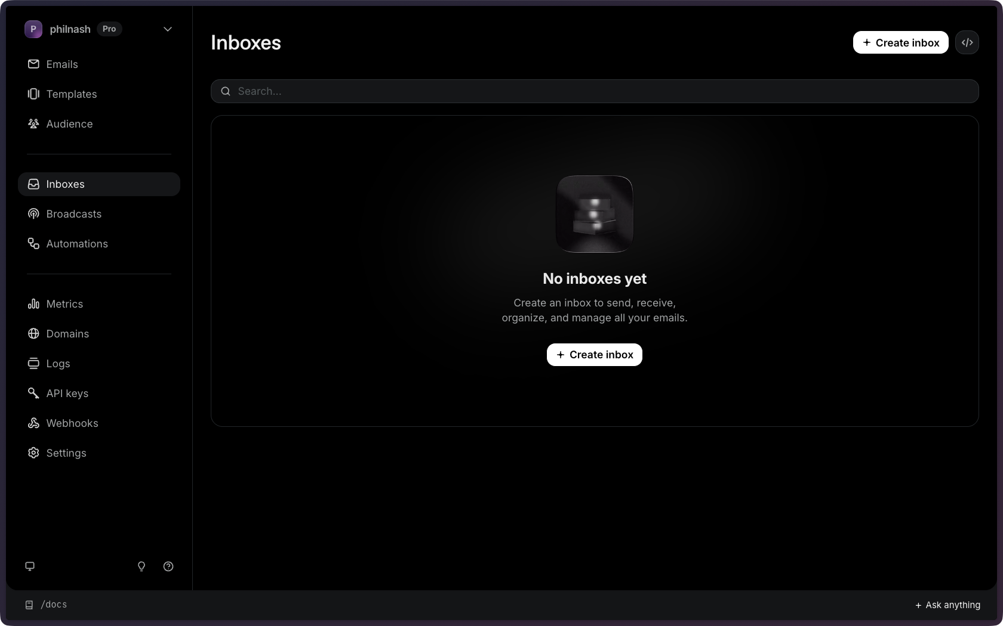Image resolution: width=1003 pixels, height=626 pixels.
Task: Click the theme switcher monitor icon
Action: (x=30, y=566)
